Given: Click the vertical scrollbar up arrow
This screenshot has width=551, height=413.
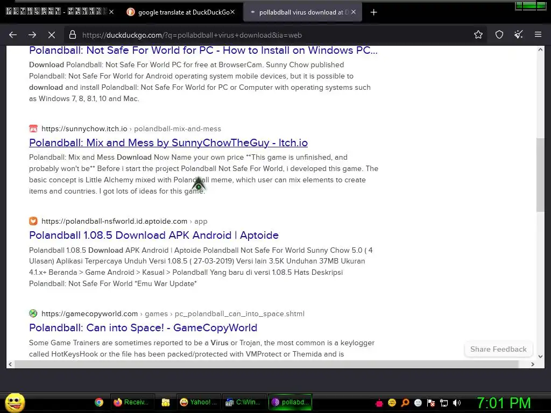Looking at the screenshot, I should coord(540,50).
